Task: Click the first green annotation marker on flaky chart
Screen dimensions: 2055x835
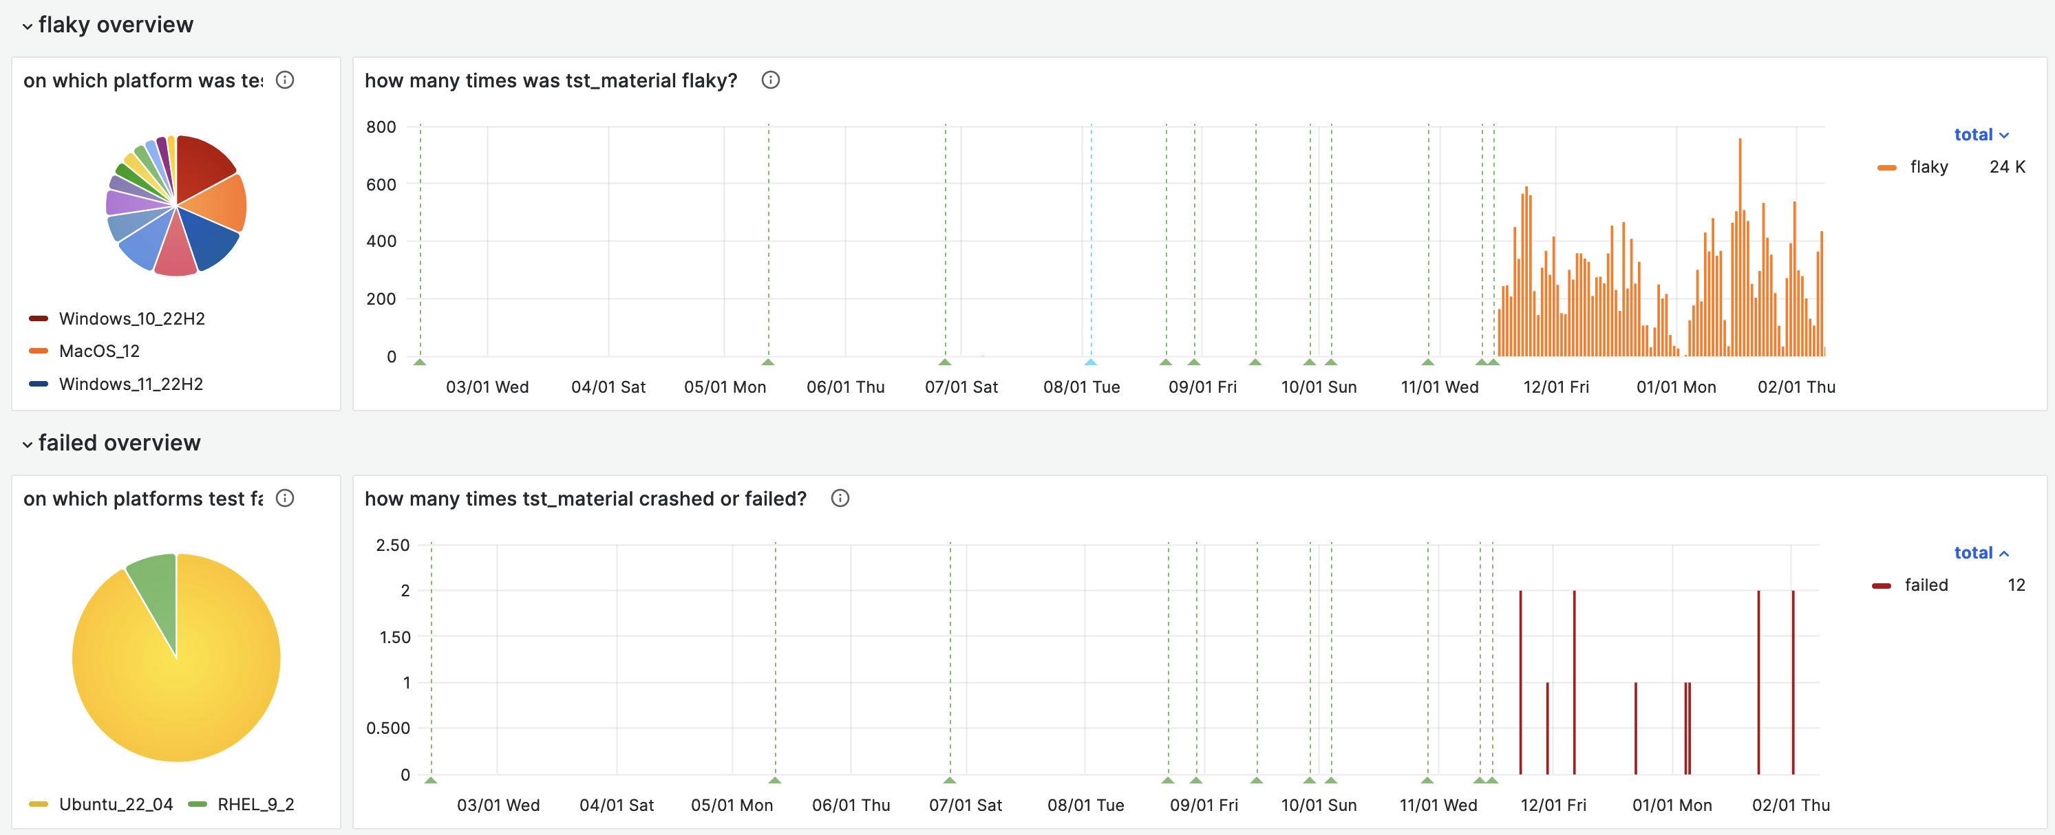Action: coord(420,362)
